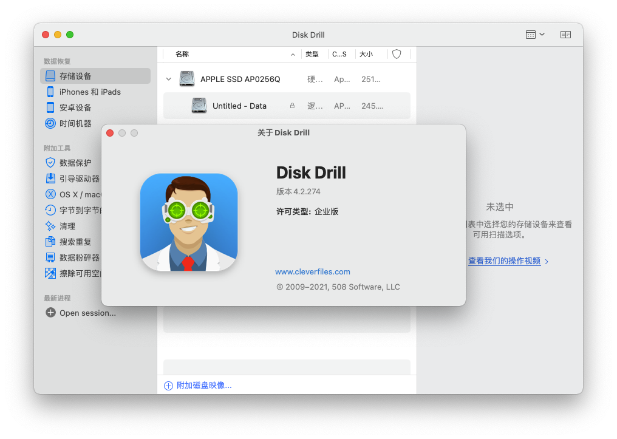Viewport: 617px width, 439px height.
Task: Click plus icon beside 附加磁盘映像
Action: (x=168, y=386)
